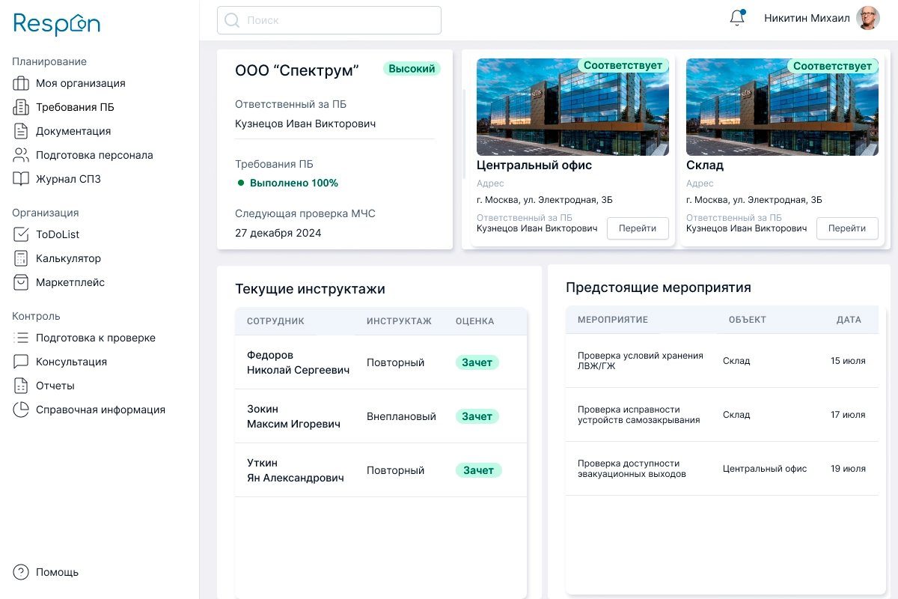Click the Дата column header
This screenshot has height=599, width=898.
[849, 320]
